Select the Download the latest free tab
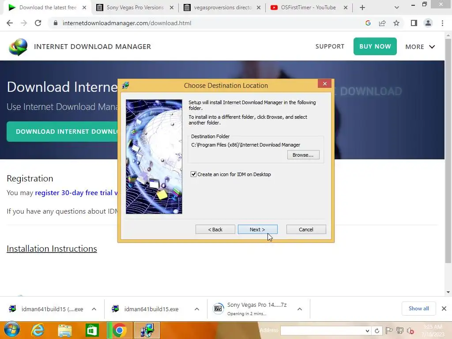Image resolution: width=452 pixels, height=339 pixels. 48,8
